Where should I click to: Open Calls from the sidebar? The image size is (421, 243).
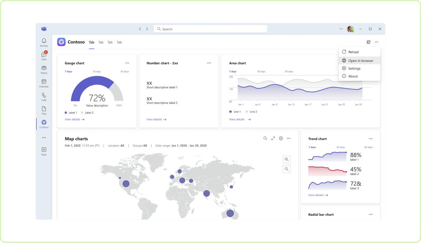click(x=44, y=97)
